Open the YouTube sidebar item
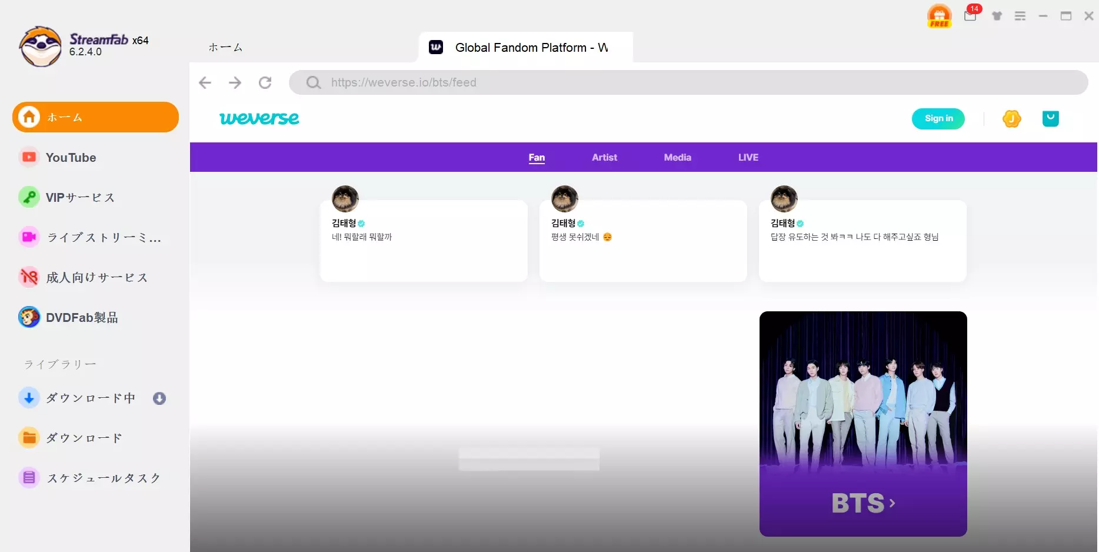Image resolution: width=1099 pixels, height=552 pixels. coord(95,157)
